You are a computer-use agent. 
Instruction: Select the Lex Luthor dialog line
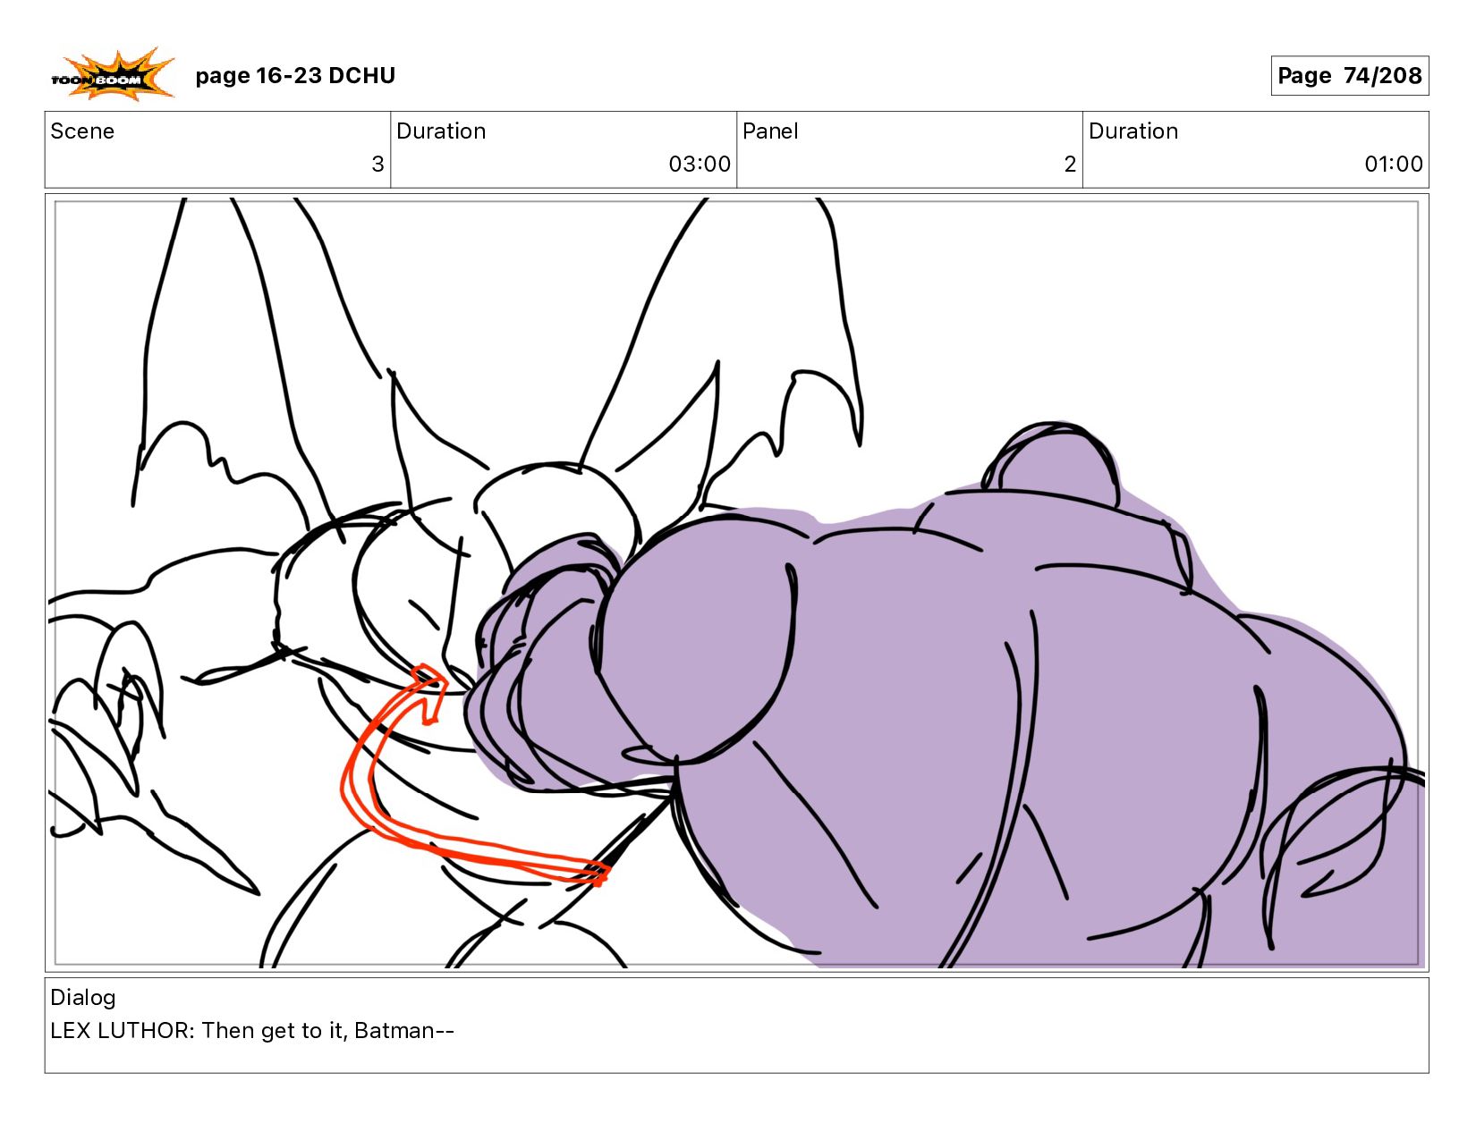coord(252,1031)
